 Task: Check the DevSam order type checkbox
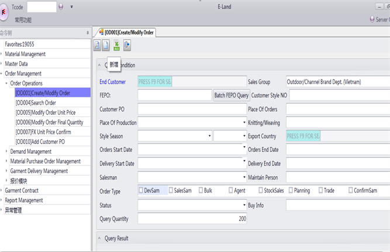coord(141,190)
